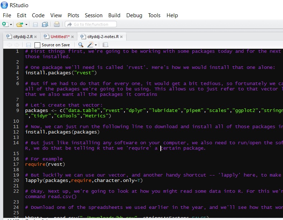Click the editor save document icon
Viewport: 283px width, 220px height.
[28, 45]
